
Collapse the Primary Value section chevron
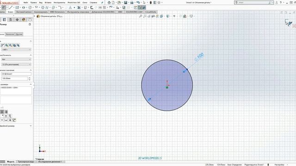click(31, 70)
